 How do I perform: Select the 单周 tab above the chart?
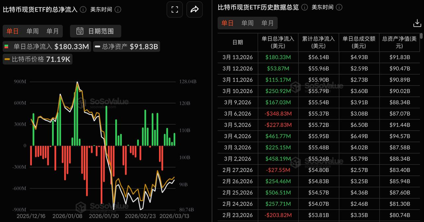[32, 31]
